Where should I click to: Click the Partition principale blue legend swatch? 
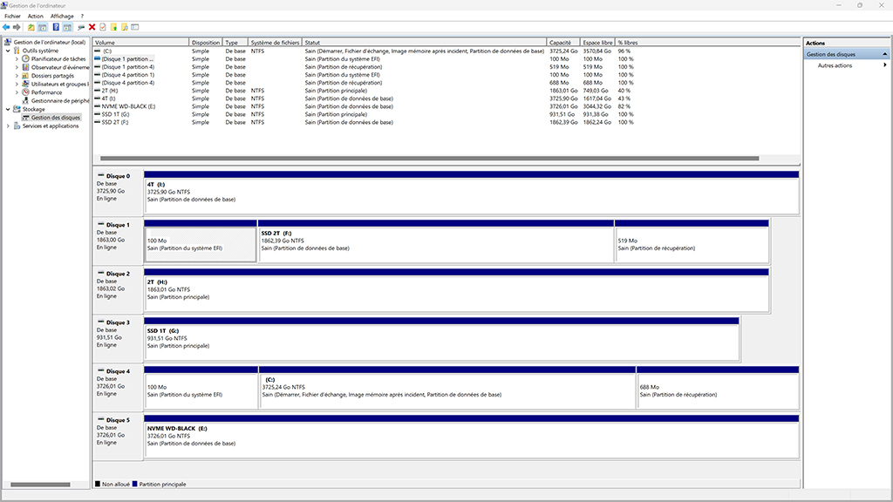(x=134, y=484)
